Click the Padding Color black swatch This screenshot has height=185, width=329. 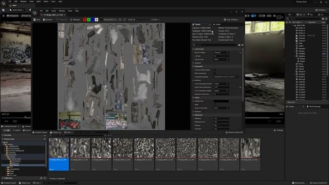tap(221, 101)
